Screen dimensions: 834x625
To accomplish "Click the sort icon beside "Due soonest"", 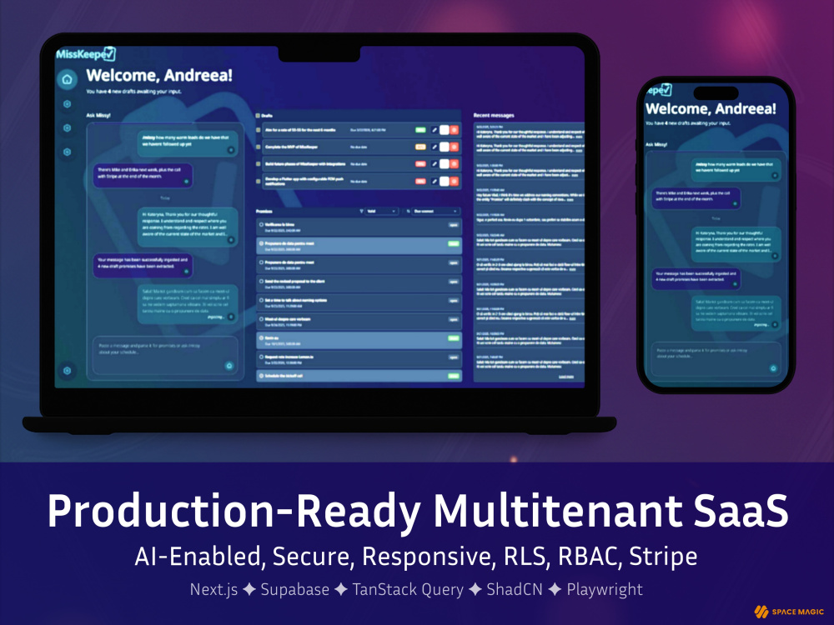I will tap(409, 212).
